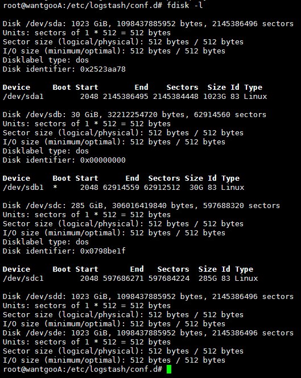Select the /dev/sdc1 partition row
The height and width of the screenshot is (378, 301).
130,278
